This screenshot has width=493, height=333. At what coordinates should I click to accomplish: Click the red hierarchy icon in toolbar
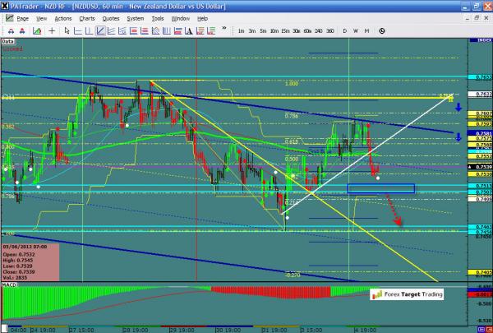(x=22, y=31)
